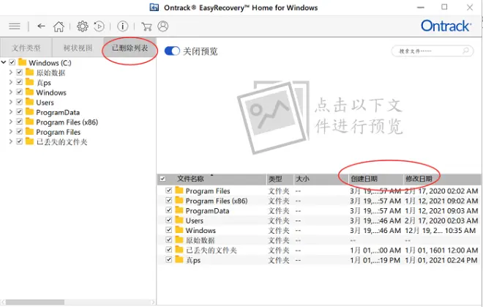Select the Program Files (x86) row in the list
This screenshot has height=307, width=483.
pyautogui.click(x=319, y=201)
